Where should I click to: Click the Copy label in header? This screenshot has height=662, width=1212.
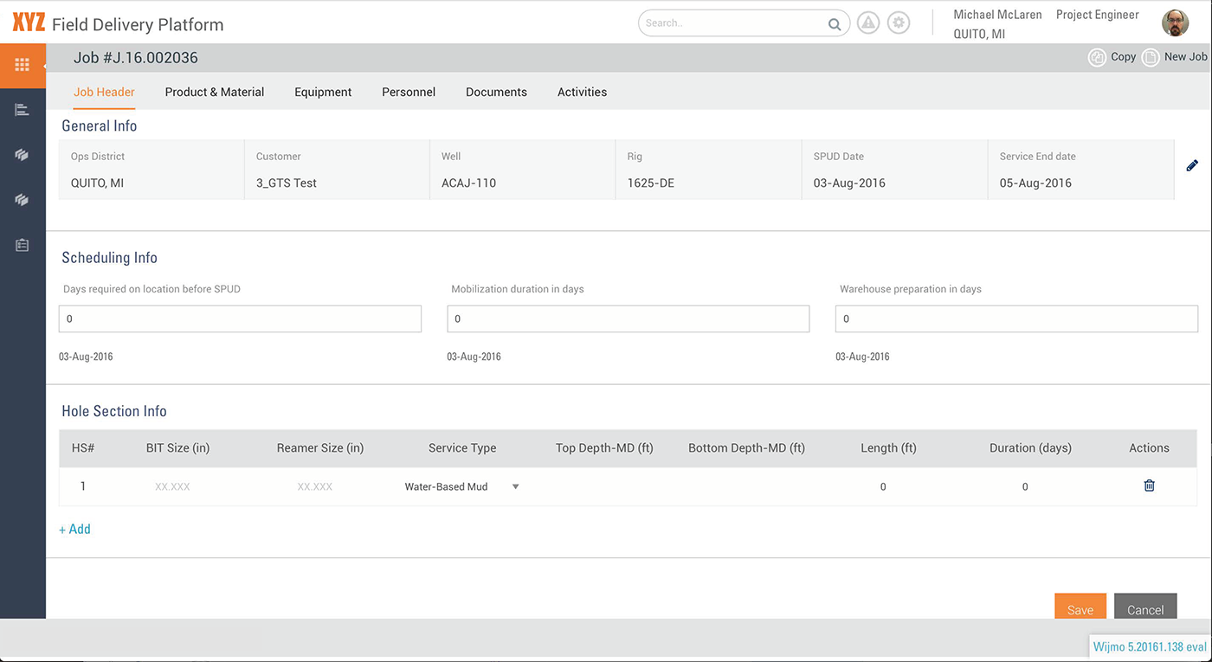[x=1124, y=56]
